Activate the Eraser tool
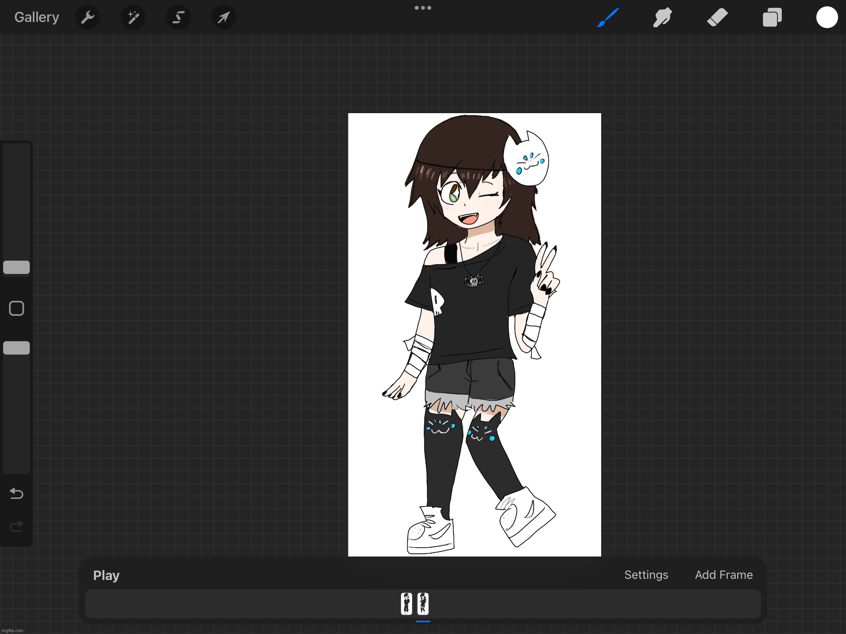The image size is (846, 634). coord(717,17)
